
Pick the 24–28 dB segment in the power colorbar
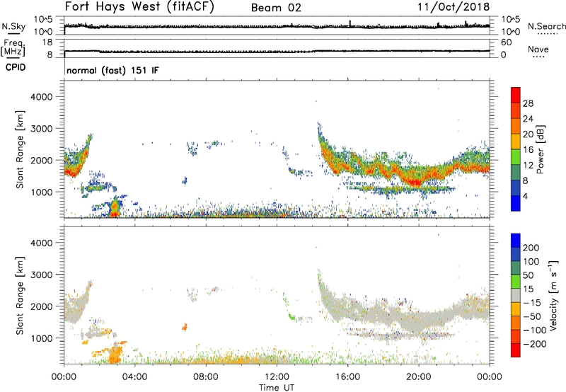click(516, 110)
